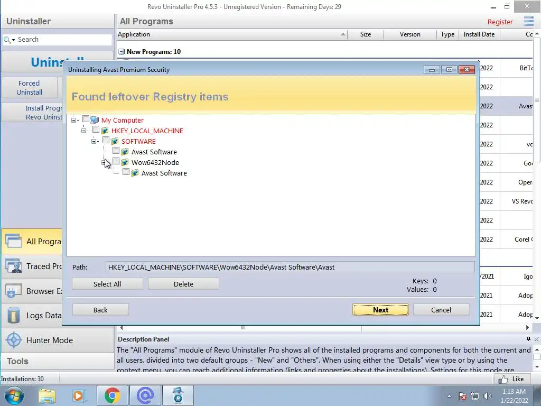The image size is (541, 406).
Task: Click registry icon of Avast Software under Wow6432Node
Action: [135, 173]
